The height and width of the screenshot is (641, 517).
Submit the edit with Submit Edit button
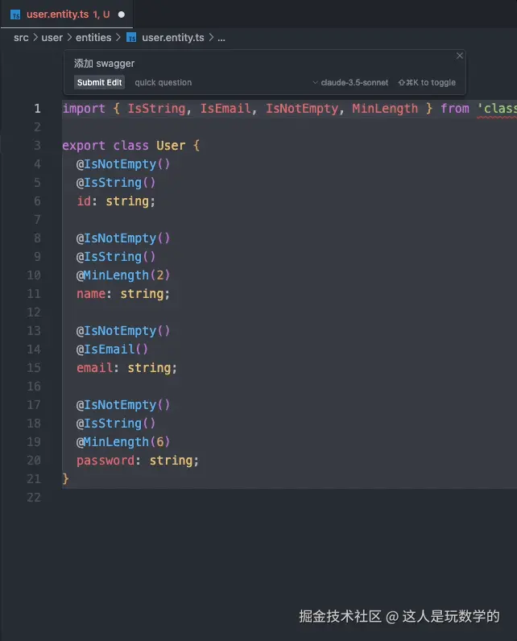tap(99, 83)
